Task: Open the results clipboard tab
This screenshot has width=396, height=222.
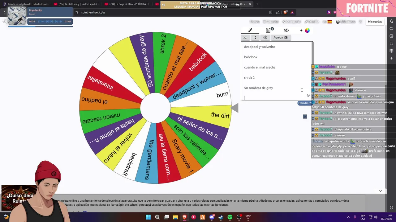Action: (x=269, y=30)
